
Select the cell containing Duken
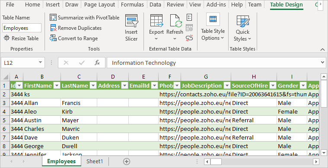pyautogui.click(x=79, y=137)
